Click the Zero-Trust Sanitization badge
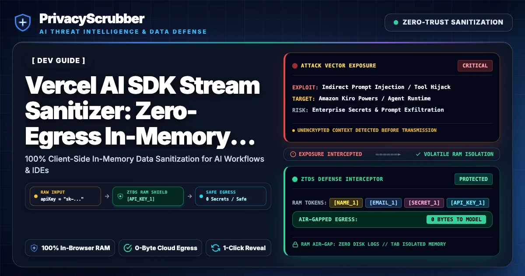 (448, 22)
